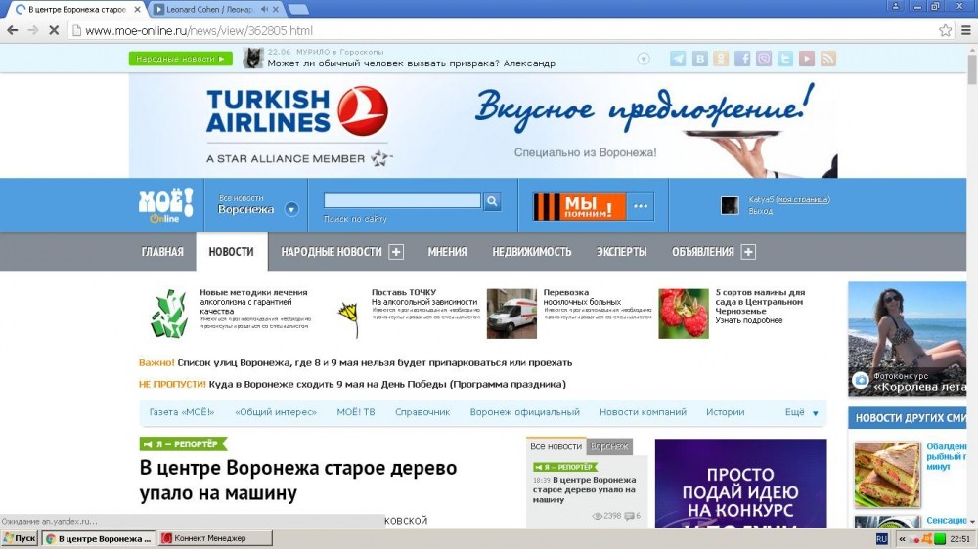Open the День Победы program headline

(387, 385)
